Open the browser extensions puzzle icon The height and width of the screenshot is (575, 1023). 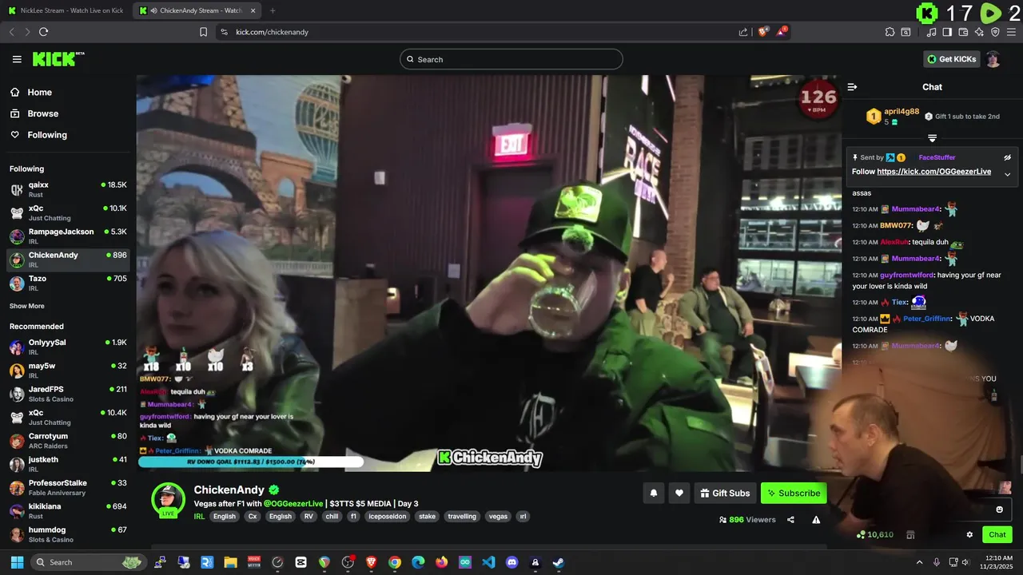pos(890,32)
